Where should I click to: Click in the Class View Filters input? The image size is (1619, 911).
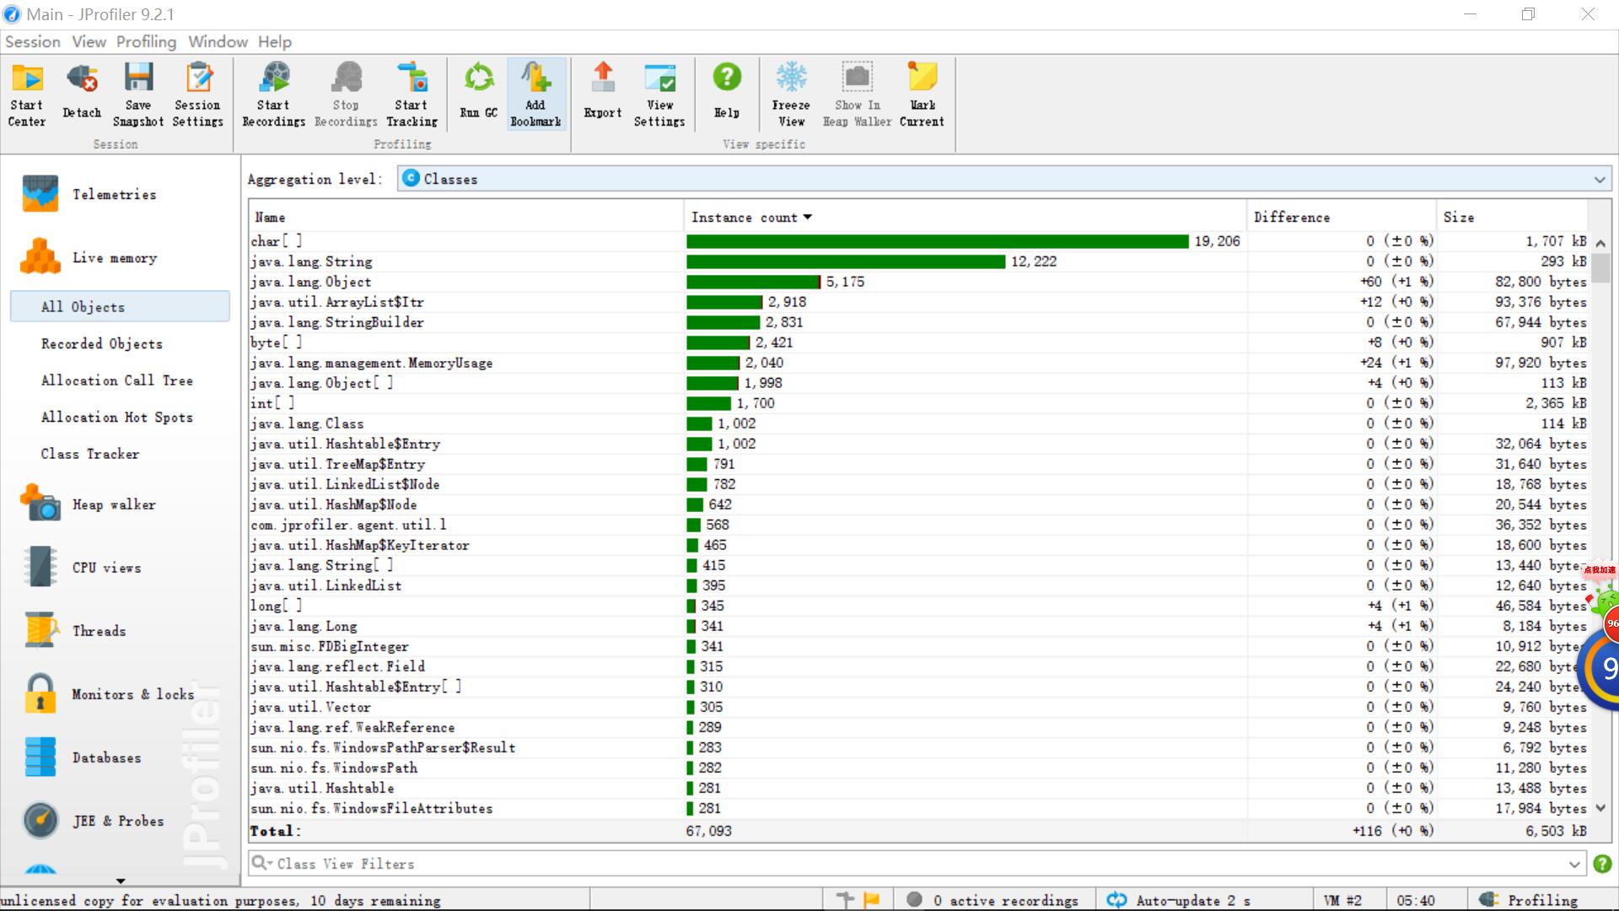coord(919,864)
